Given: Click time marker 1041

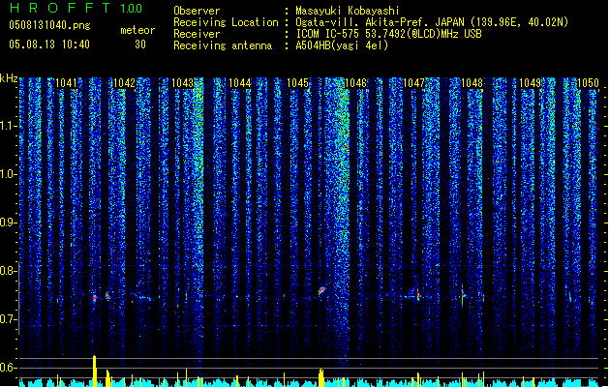Looking at the screenshot, I should 67,83.
